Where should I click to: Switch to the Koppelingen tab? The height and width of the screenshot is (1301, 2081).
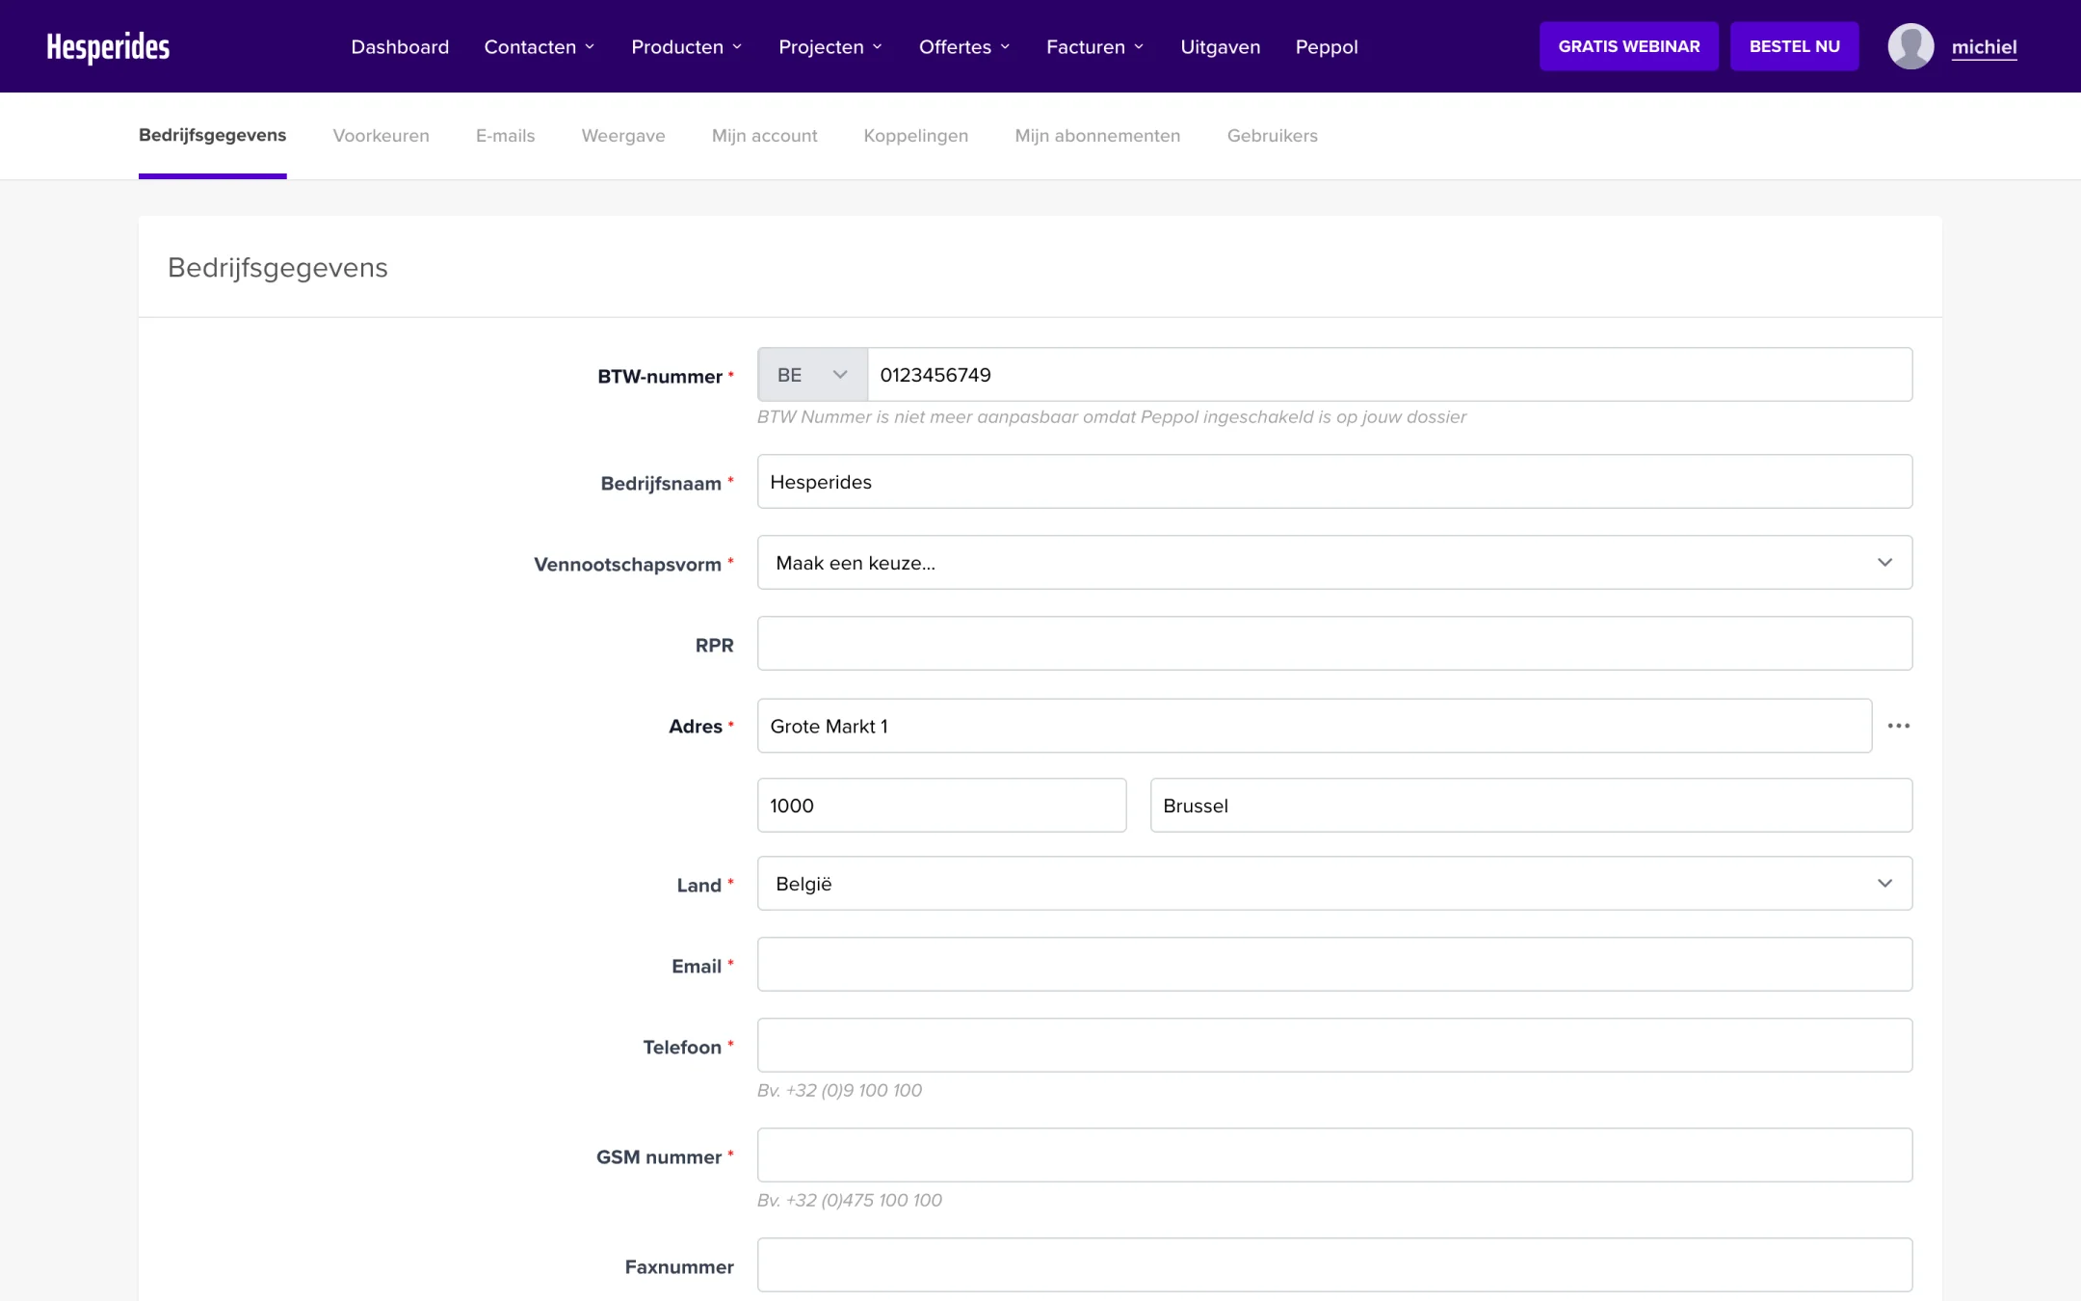(916, 136)
